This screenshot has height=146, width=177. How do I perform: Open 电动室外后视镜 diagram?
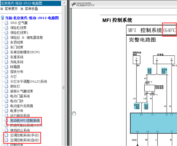22,106
